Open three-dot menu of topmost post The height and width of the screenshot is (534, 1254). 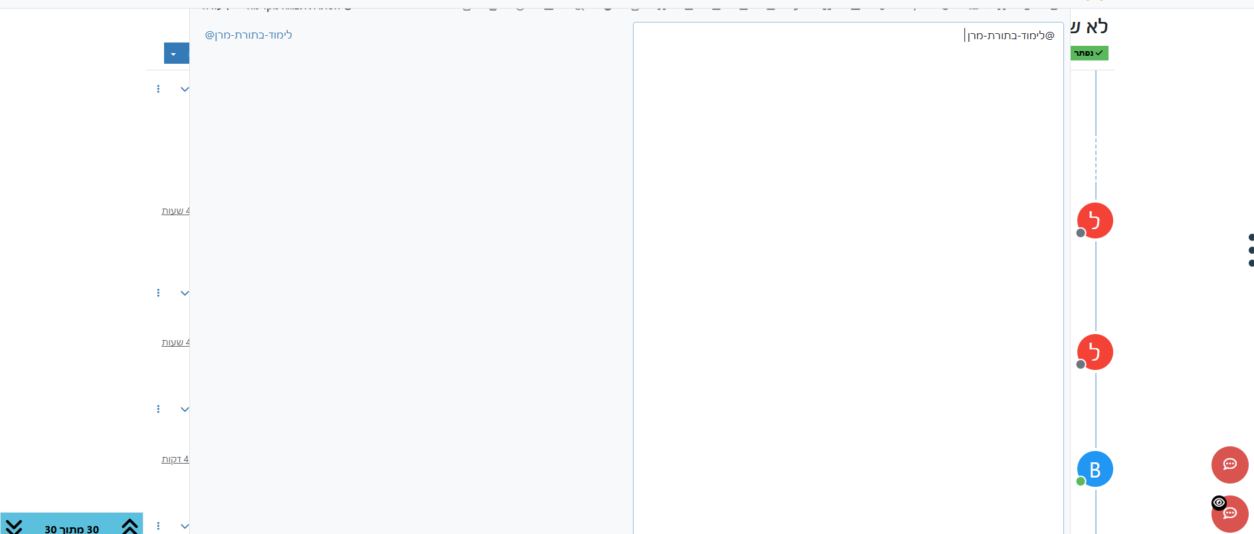(158, 89)
